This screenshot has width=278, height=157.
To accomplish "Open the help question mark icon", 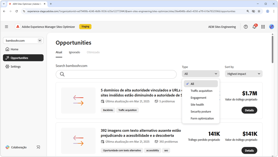I will pos(245,27).
